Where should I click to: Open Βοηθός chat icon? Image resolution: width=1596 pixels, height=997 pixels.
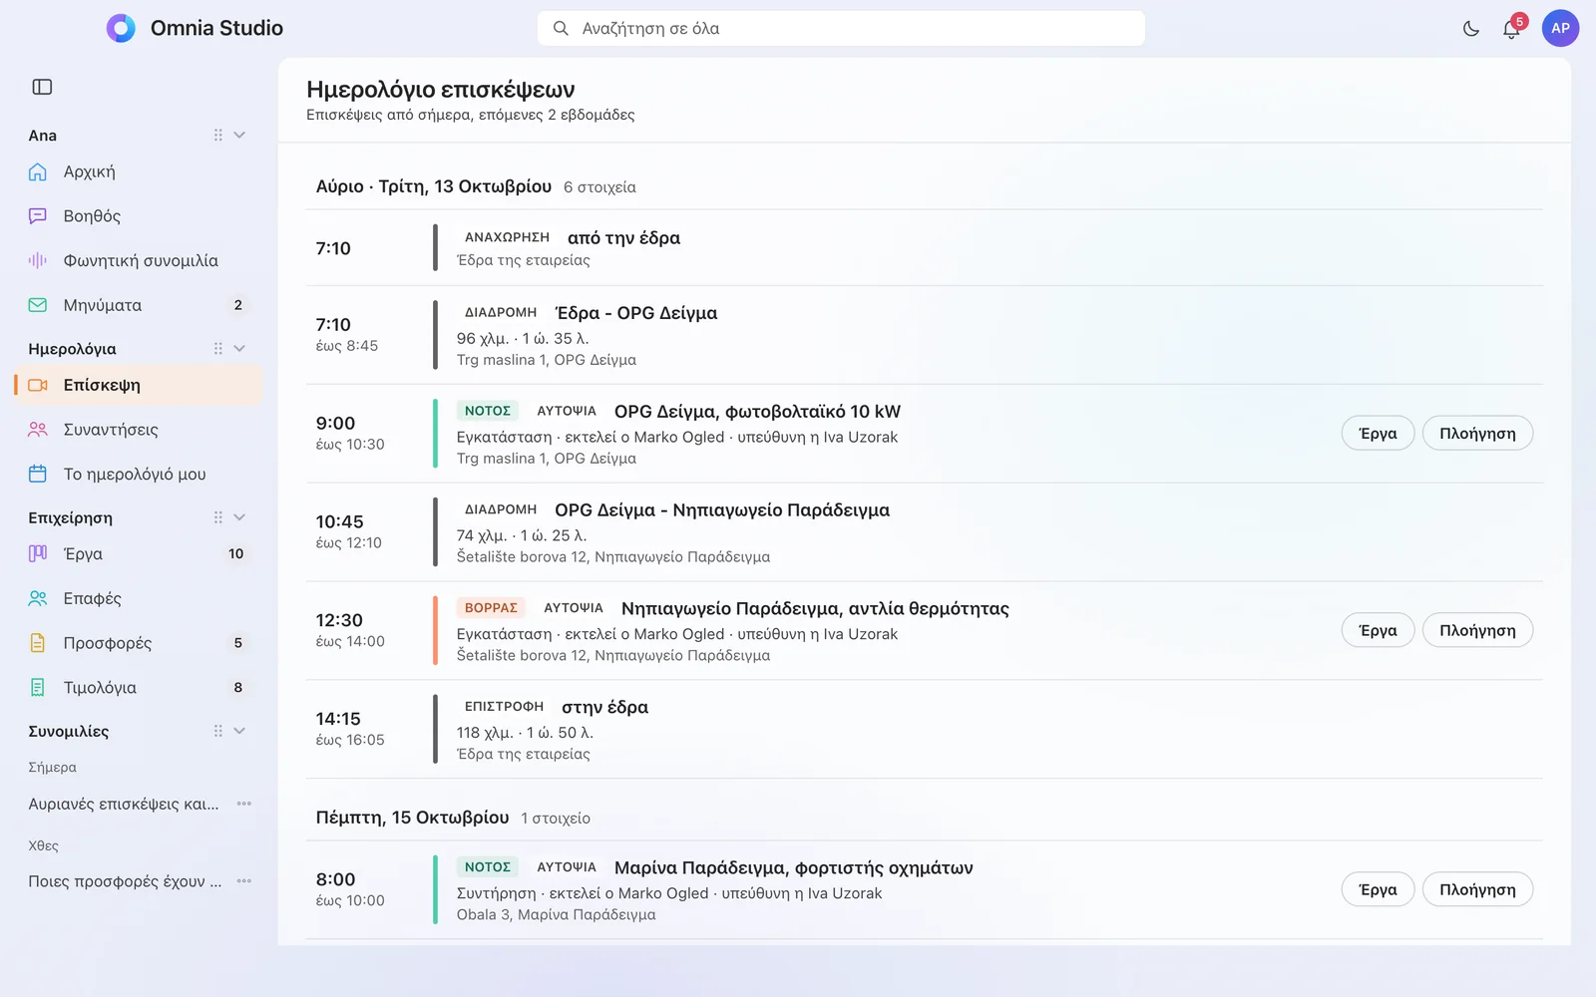[38, 216]
